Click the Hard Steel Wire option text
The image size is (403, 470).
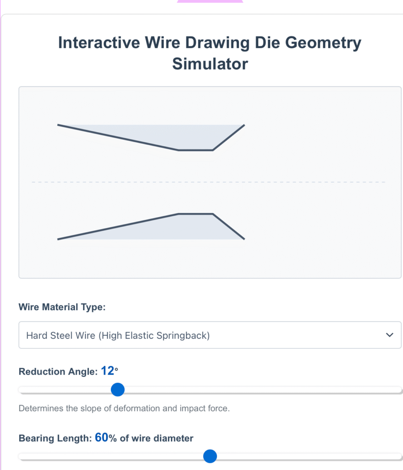(x=118, y=336)
